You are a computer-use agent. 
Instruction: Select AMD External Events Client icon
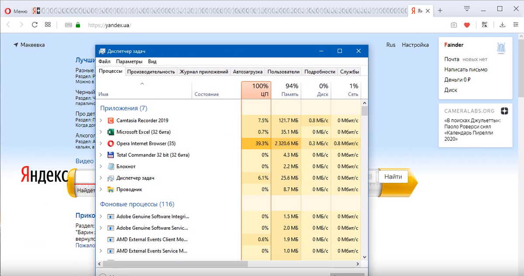(110, 239)
